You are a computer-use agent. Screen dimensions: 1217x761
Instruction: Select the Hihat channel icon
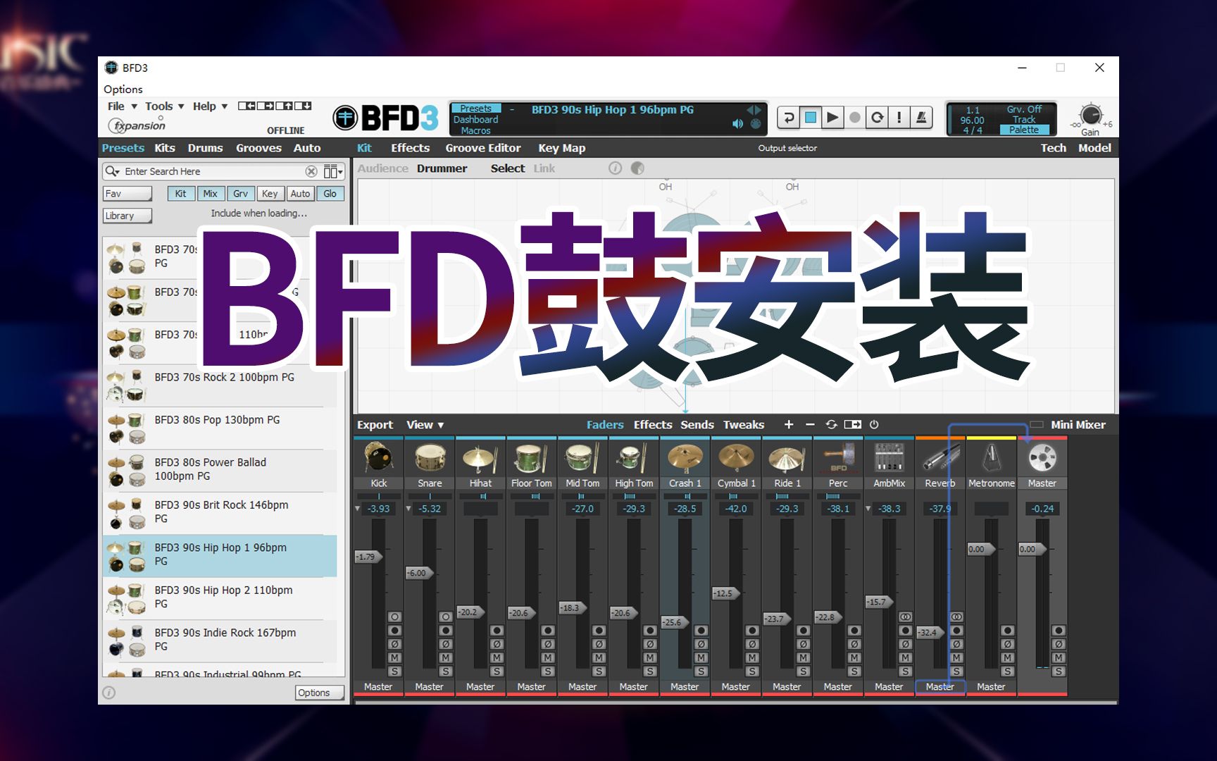[480, 458]
